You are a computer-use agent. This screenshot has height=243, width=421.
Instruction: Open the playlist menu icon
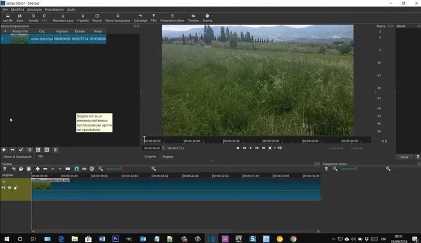point(55,150)
